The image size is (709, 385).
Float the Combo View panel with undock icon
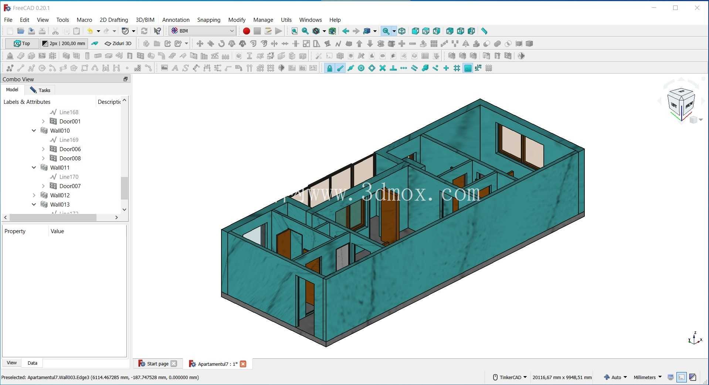pyautogui.click(x=125, y=79)
